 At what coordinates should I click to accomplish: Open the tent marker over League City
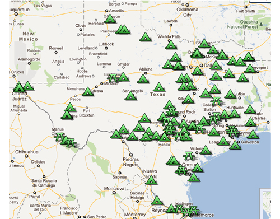223,141
